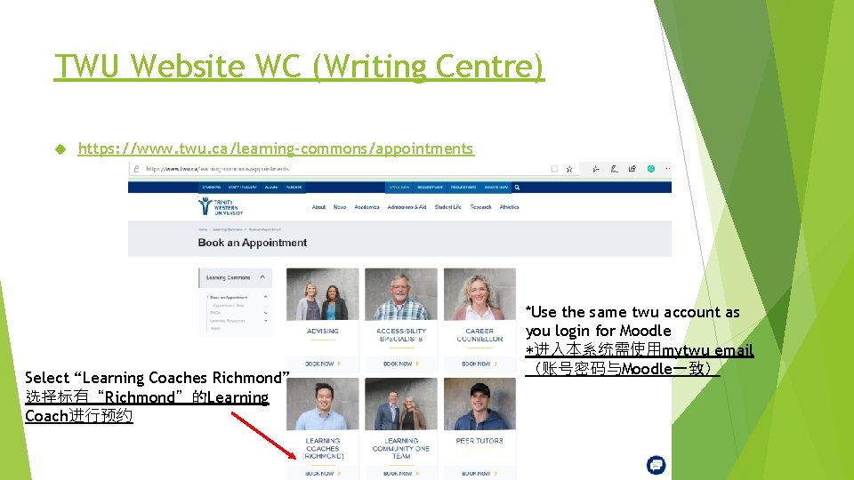The height and width of the screenshot is (480, 854).
Task: Click the Advising card title
Action: click(x=322, y=331)
